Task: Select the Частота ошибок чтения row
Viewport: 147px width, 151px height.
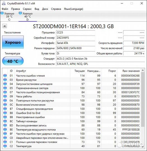Action: (71, 75)
